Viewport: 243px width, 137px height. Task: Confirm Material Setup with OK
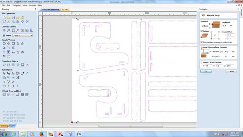pyautogui.click(x=206, y=71)
